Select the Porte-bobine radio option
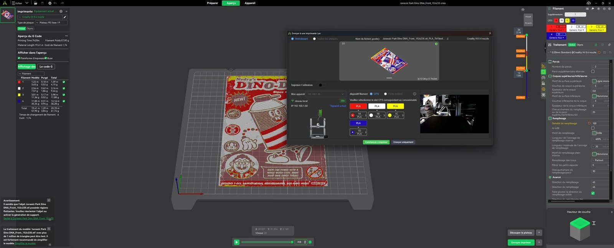The width and height of the screenshot is (614, 248). pyautogui.click(x=385, y=94)
